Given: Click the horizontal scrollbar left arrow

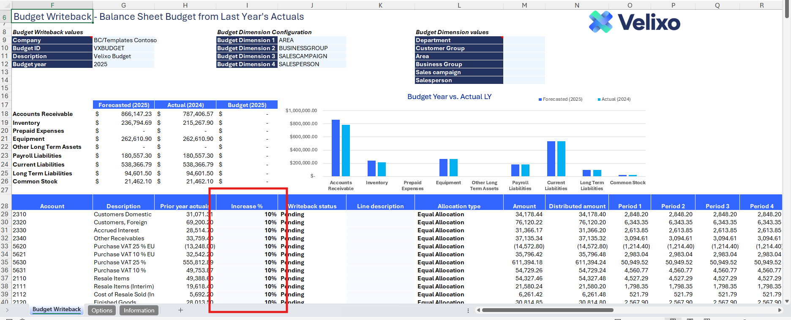Looking at the screenshot, I should [x=478, y=310].
